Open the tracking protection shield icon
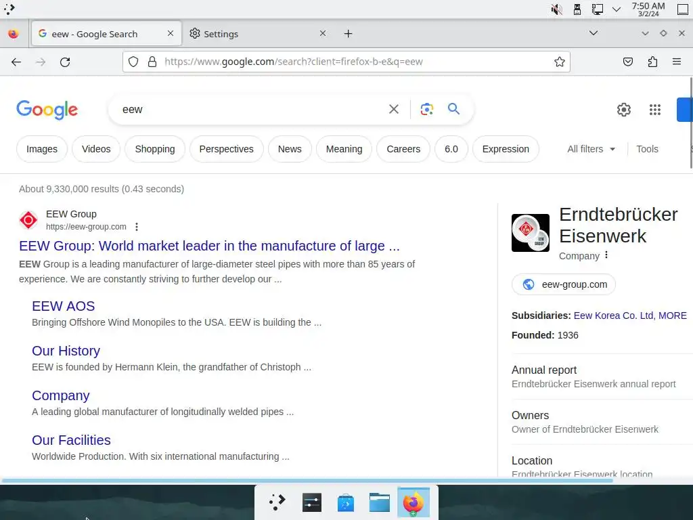The width and height of the screenshot is (693, 520). click(x=133, y=62)
